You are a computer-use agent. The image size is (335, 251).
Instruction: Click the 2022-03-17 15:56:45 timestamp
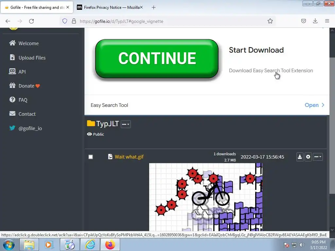pos(262,157)
